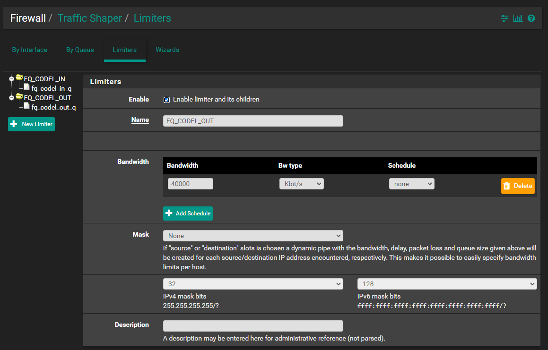Click the fq_codel_out_q page icon
The image size is (548, 350).
[26, 105]
